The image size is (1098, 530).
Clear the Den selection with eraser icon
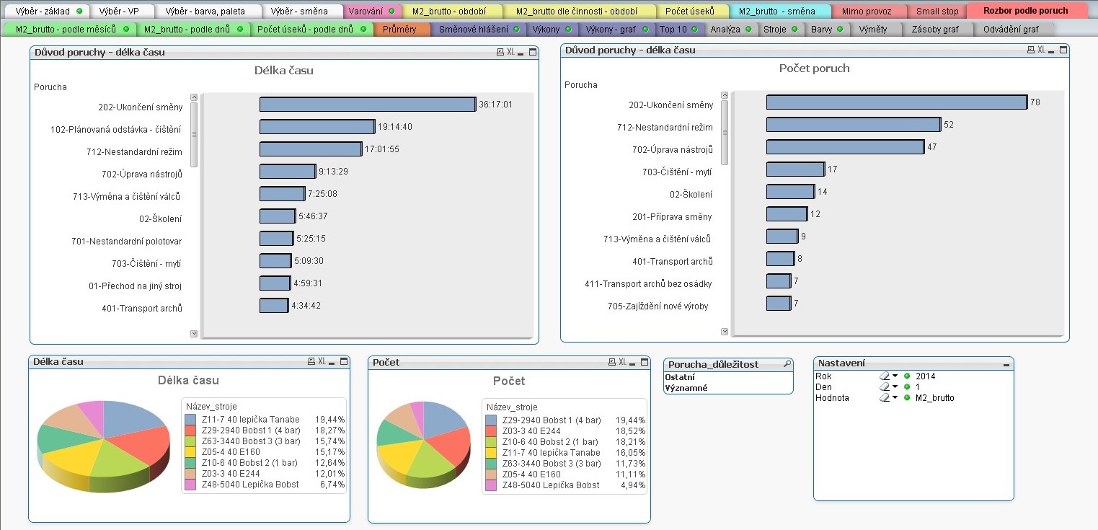(x=885, y=387)
